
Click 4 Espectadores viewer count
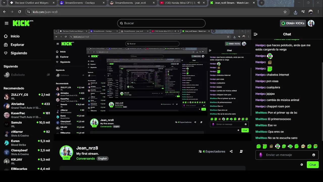(x=212, y=151)
